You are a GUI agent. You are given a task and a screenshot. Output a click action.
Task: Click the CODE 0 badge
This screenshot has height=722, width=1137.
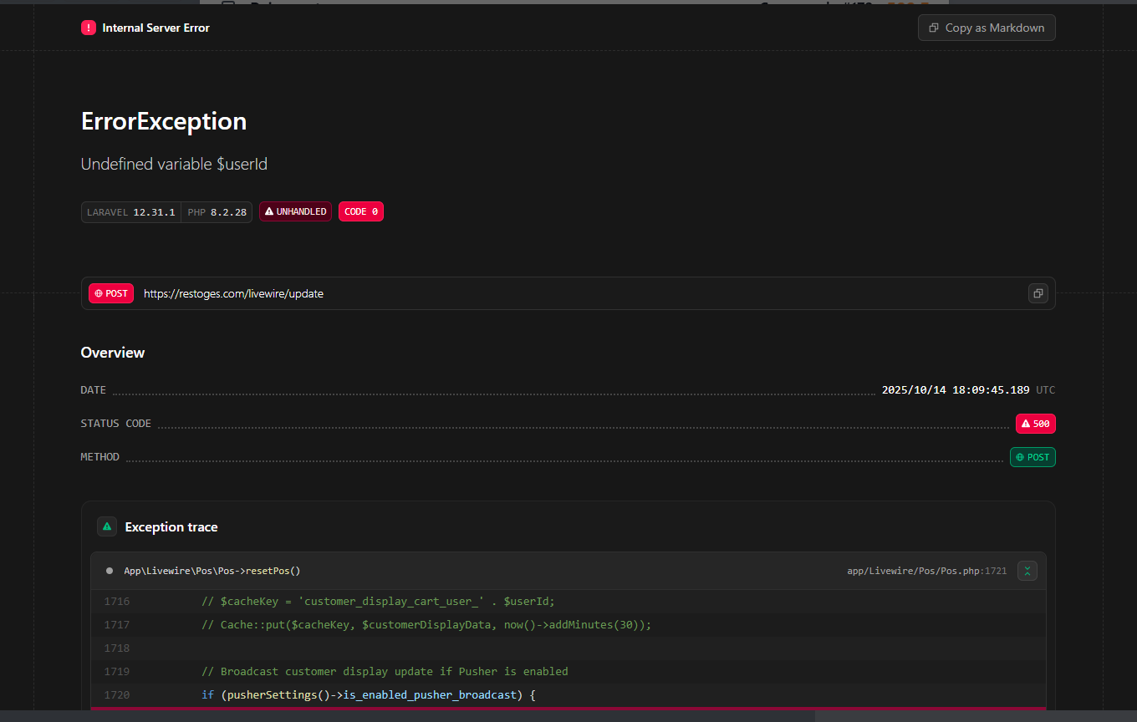tap(361, 211)
